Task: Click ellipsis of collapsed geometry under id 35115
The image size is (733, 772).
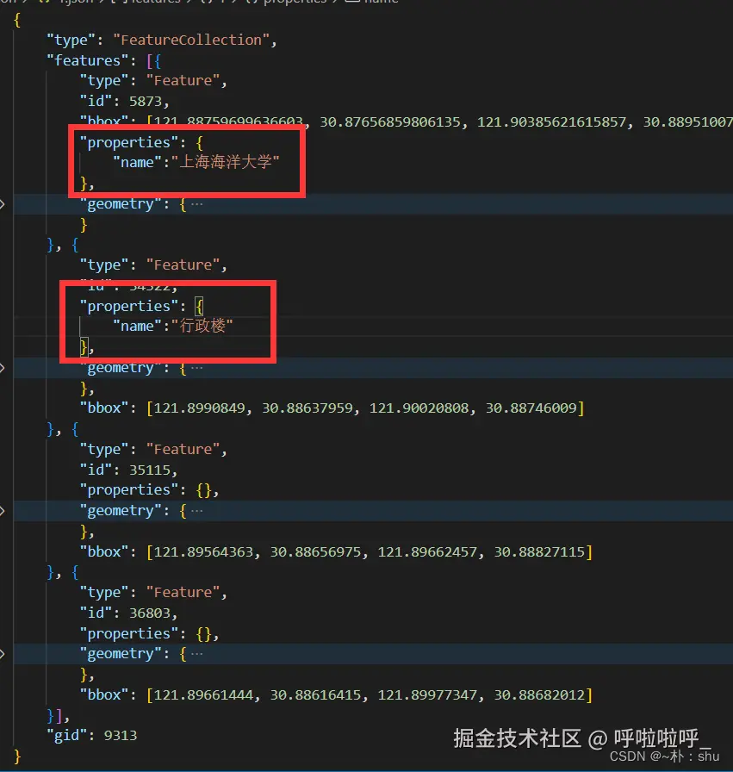Action: (x=196, y=511)
